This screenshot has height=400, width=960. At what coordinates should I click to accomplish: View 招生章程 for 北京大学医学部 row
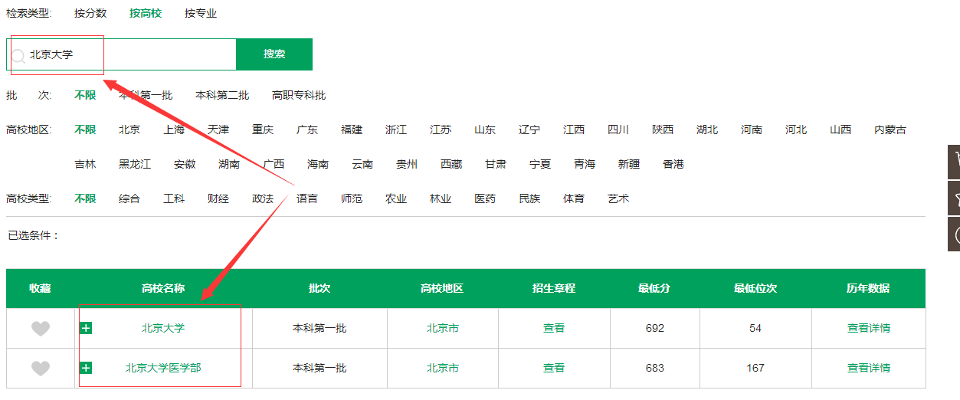[x=554, y=368]
